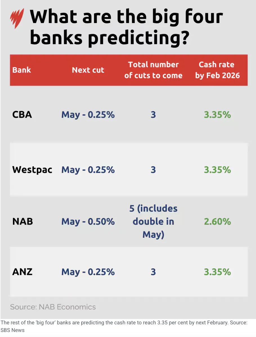Screen dimensions: 256x337
Task: Click the Cash rate by Feb 2026 header
Action: click(217, 70)
